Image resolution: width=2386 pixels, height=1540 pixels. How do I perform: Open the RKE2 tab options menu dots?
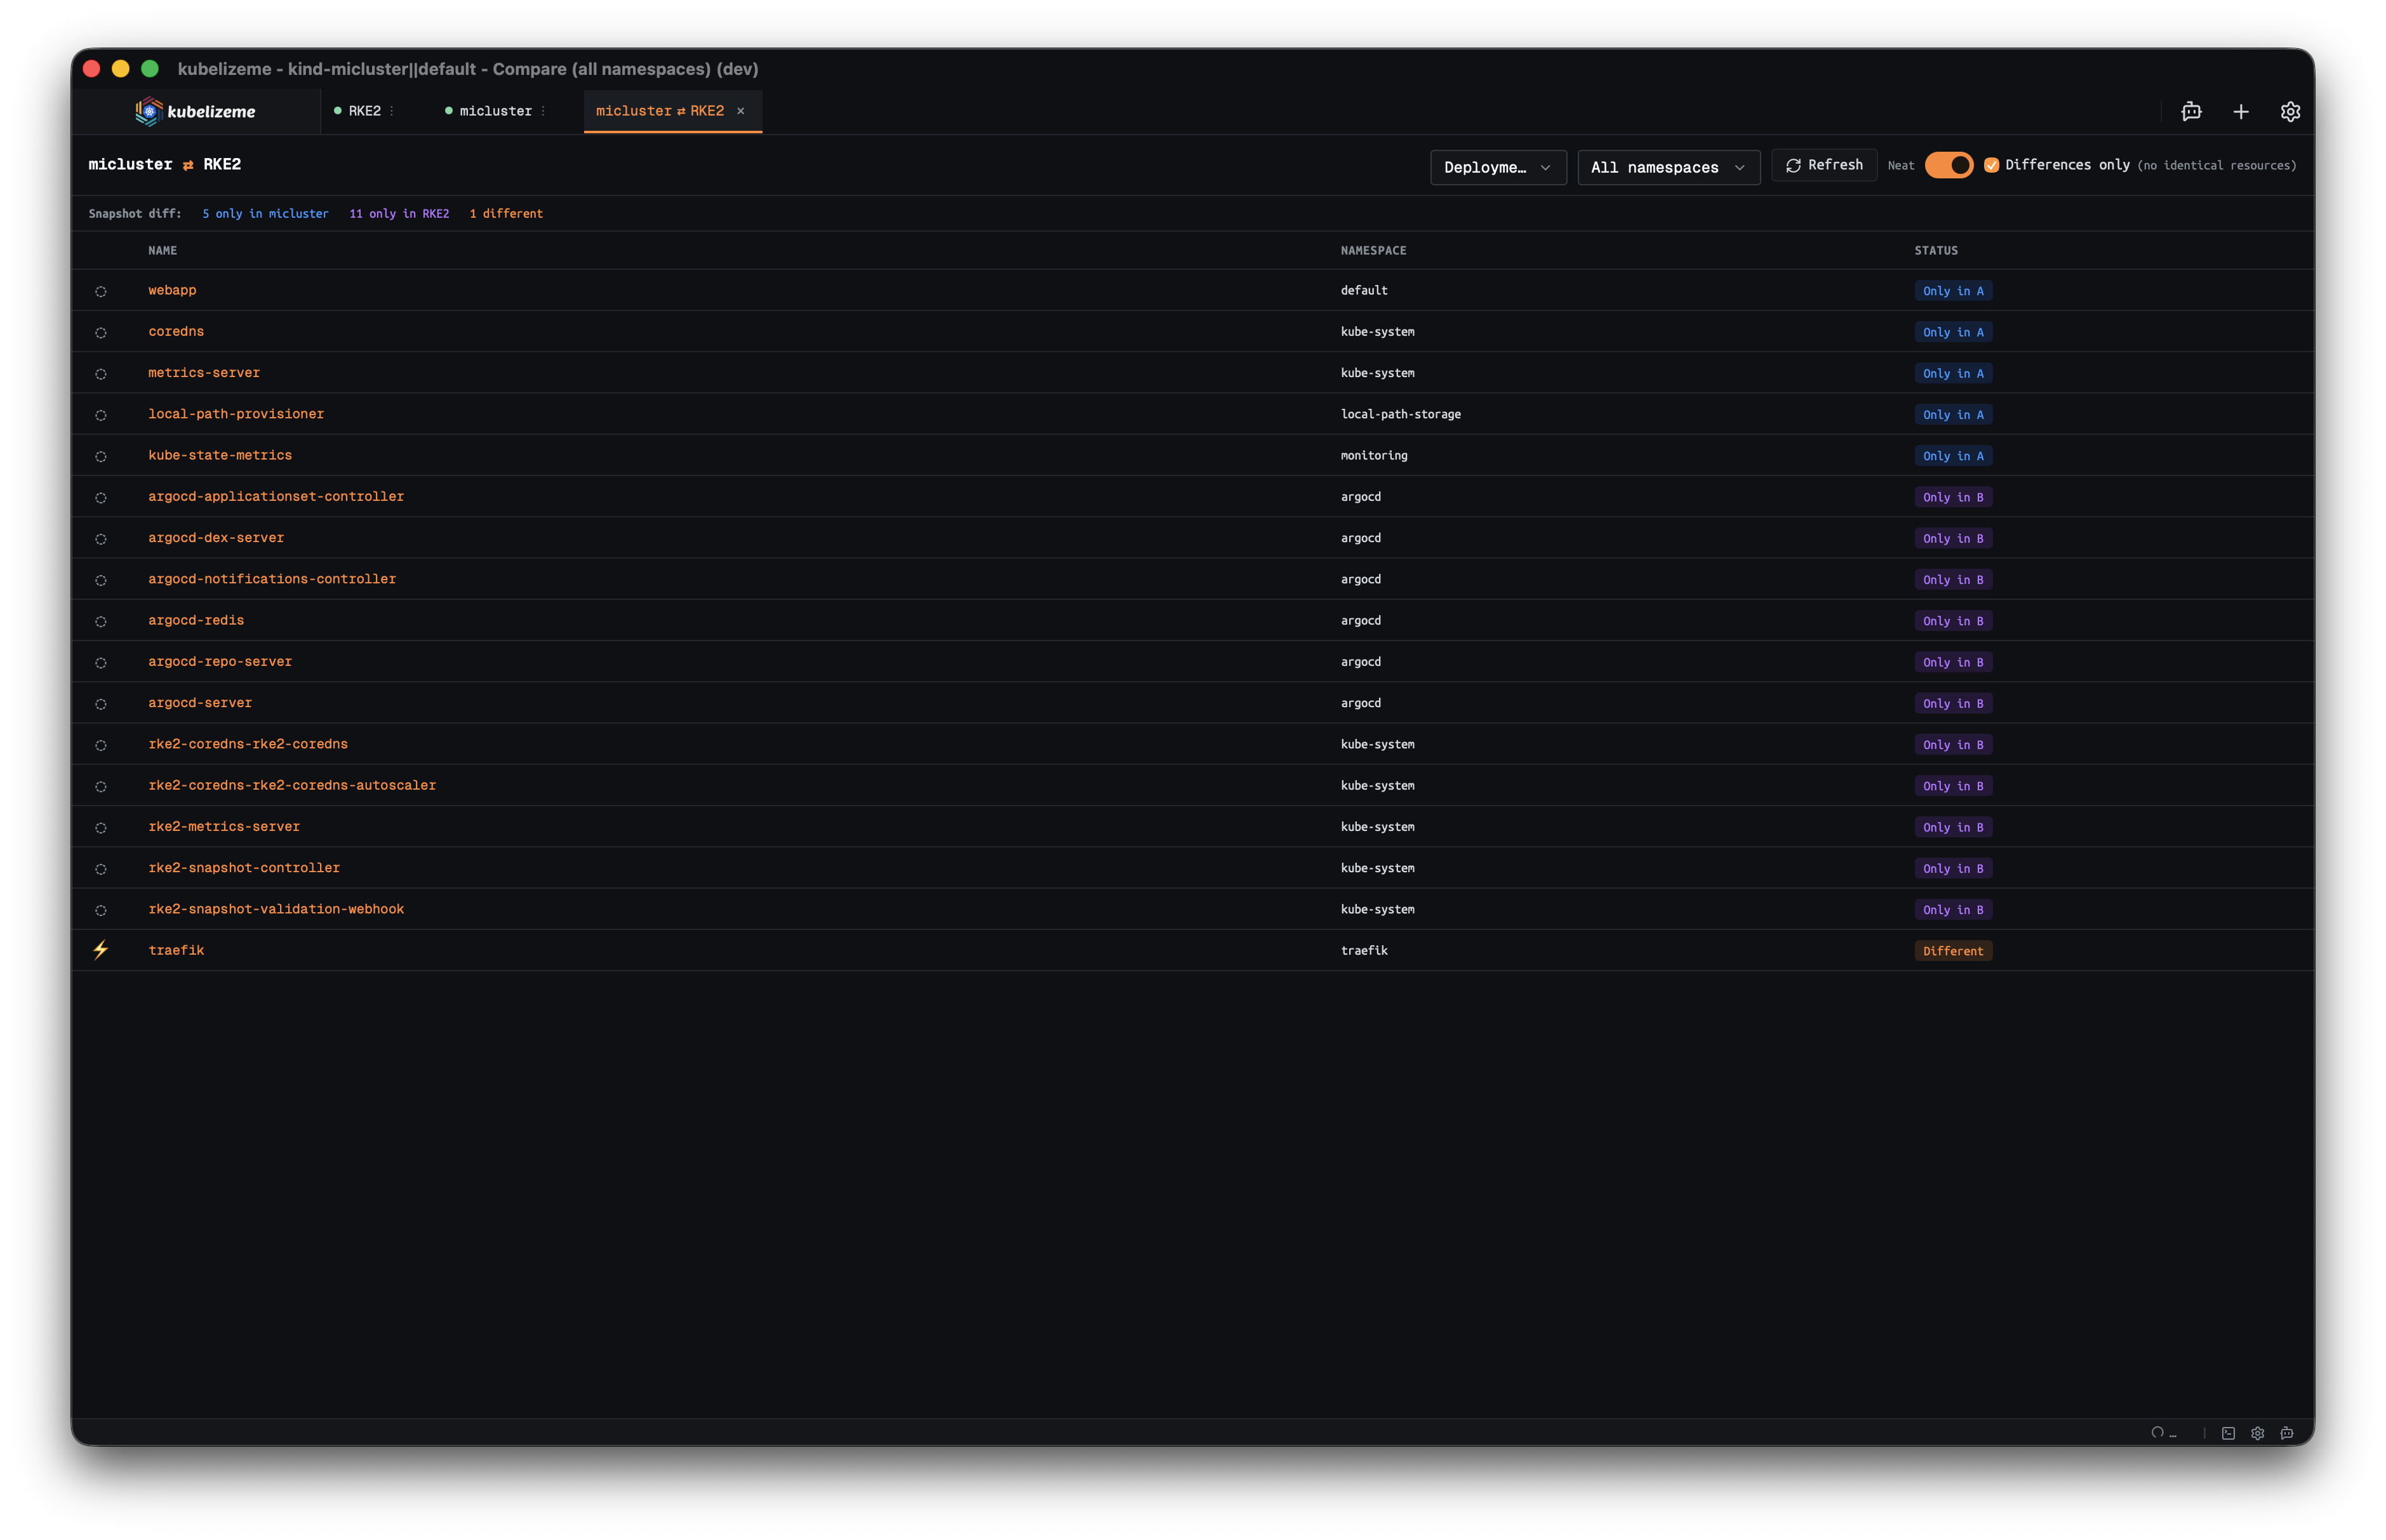click(x=392, y=111)
